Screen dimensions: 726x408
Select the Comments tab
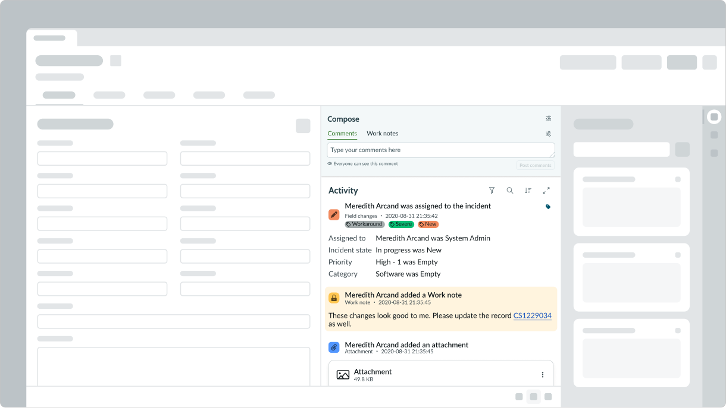click(342, 134)
